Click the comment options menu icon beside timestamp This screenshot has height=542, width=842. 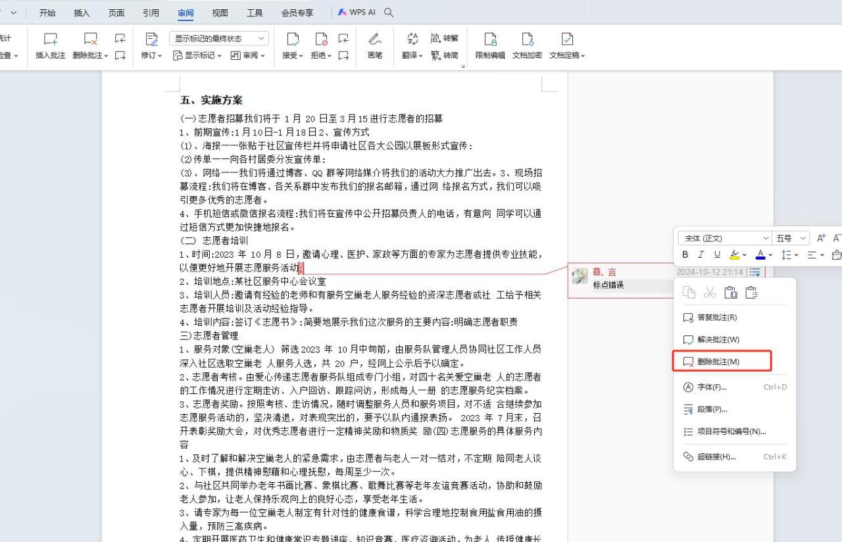point(755,272)
